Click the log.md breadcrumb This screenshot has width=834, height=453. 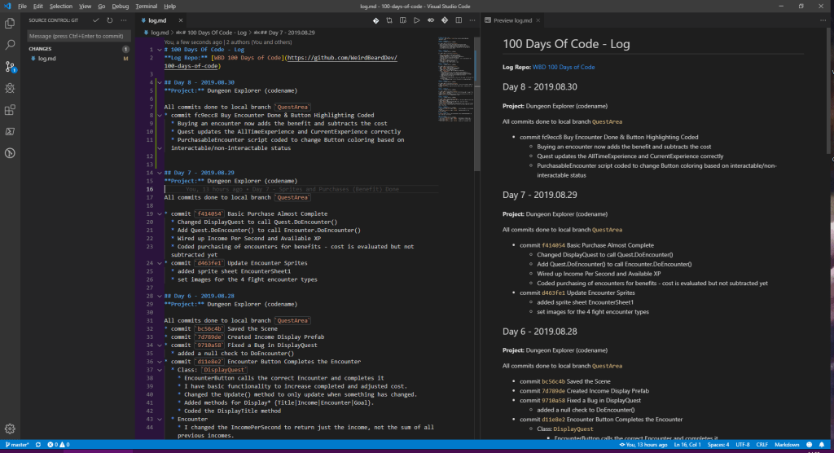click(156, 33)
